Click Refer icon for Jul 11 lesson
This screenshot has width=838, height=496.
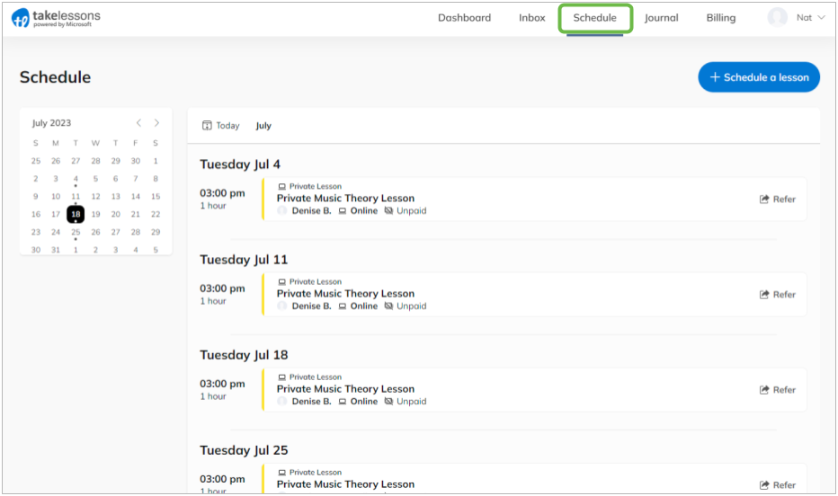(764, 295)
